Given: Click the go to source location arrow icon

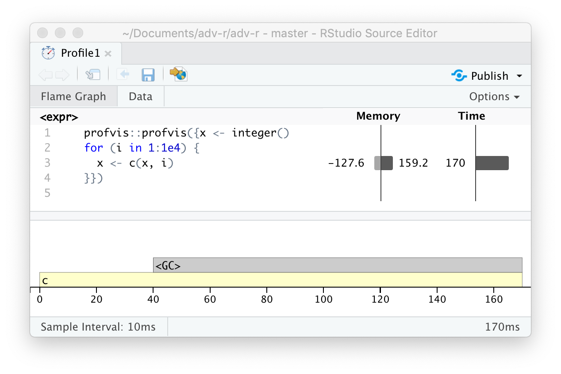Looking at the screenshot, I should pos(123,74).
